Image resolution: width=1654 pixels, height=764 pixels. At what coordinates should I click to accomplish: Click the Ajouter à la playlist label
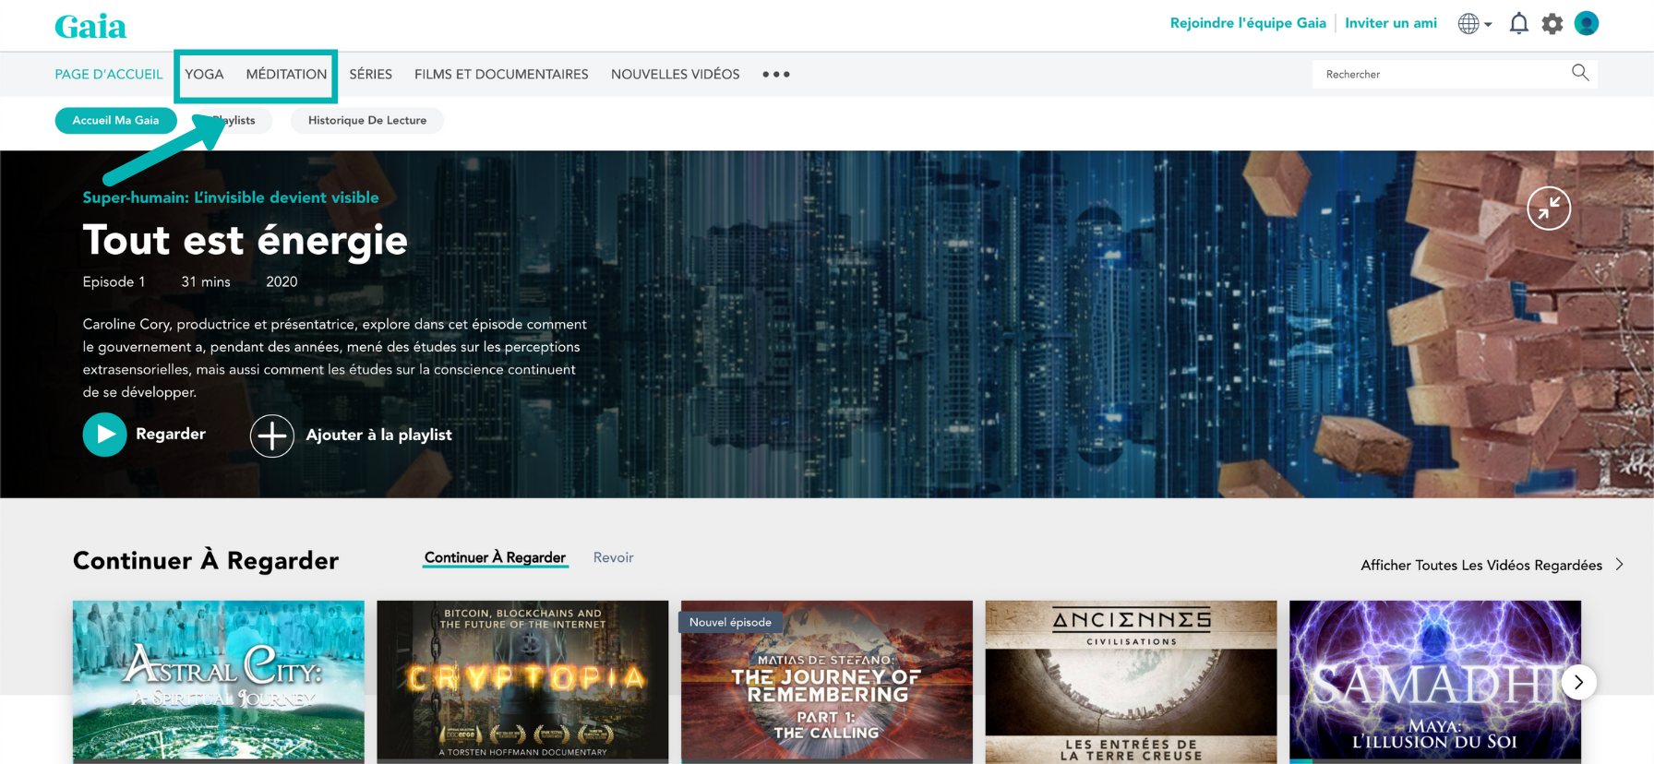point(378,436)
